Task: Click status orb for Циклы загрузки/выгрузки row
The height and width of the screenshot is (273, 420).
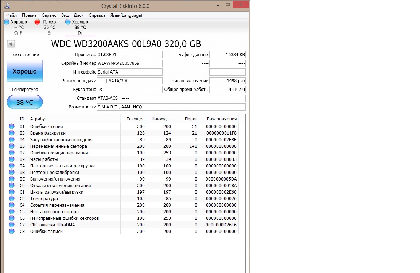Action: coord(12,192)
